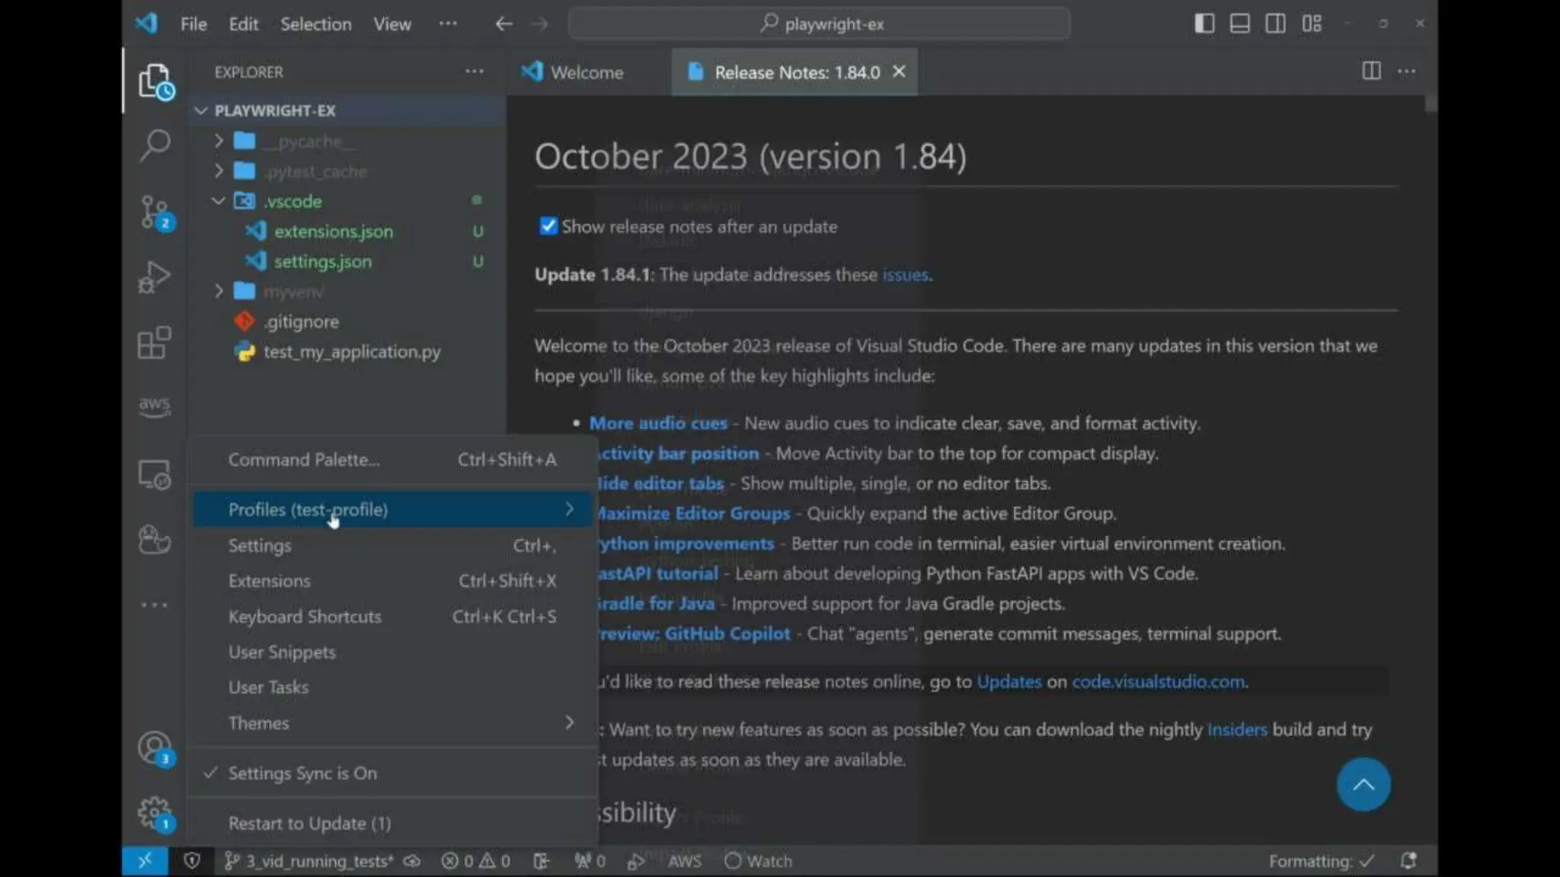
Task: Click the notifications bell in status bar
Action: (x=1408, y=861)
